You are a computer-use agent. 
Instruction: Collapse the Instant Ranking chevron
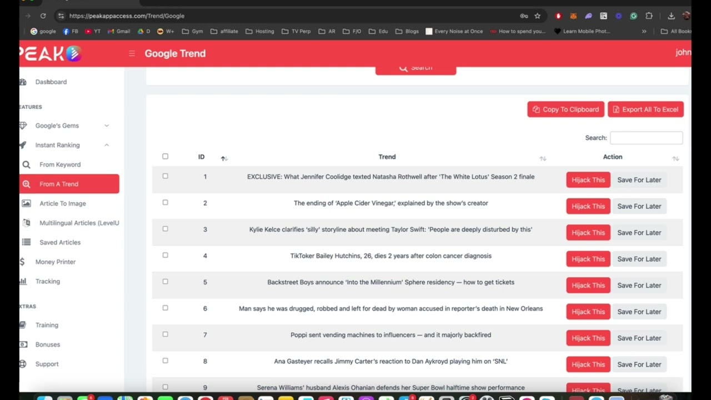pyautogui.click(x=107, y=145)
